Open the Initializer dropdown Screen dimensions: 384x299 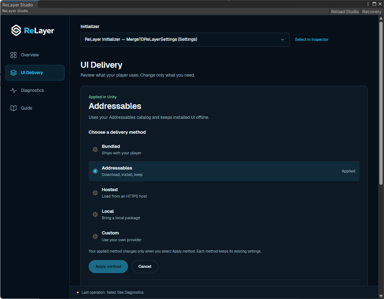(185, 39)
